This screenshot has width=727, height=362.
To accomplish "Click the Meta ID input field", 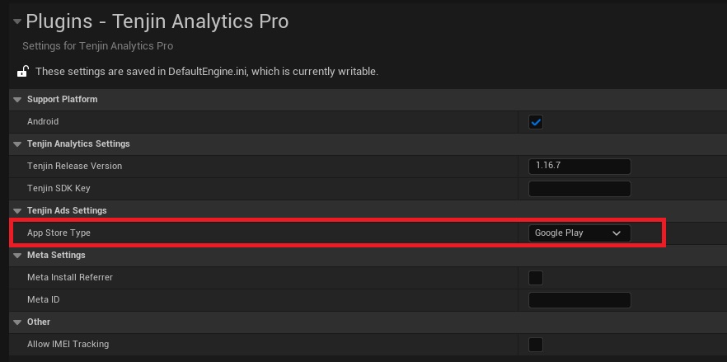I will click(579, 300).
